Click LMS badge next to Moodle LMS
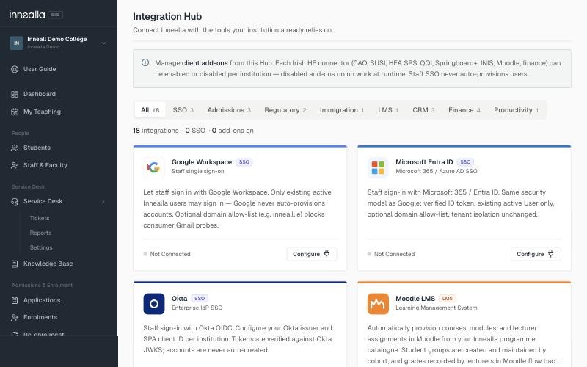 [448, 299]
